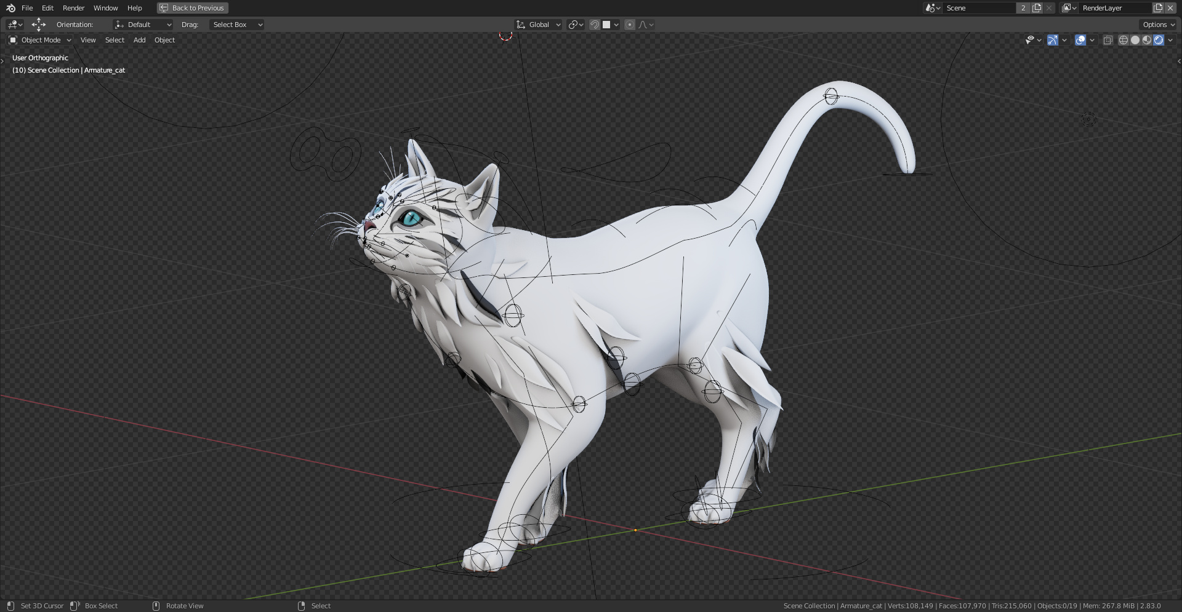1182x612 pixels.
Task: Click the Set 3D Cursor mouse icon
Action: (10, 606)
